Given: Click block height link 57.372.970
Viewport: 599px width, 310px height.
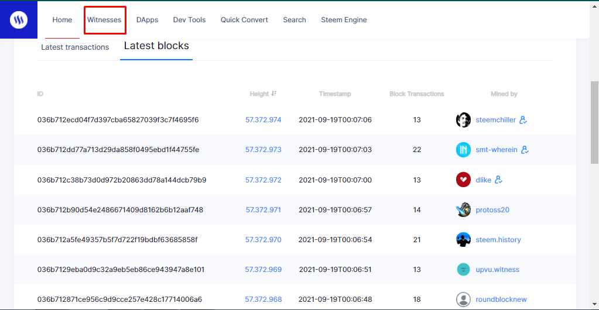Looking at the screenshot, I should pos(263,240).
